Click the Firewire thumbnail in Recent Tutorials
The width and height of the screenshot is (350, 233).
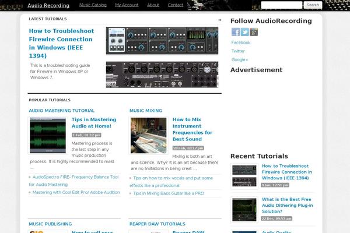(244, 176)
